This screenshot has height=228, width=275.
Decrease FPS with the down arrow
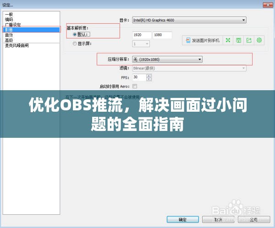coord(148,79)
